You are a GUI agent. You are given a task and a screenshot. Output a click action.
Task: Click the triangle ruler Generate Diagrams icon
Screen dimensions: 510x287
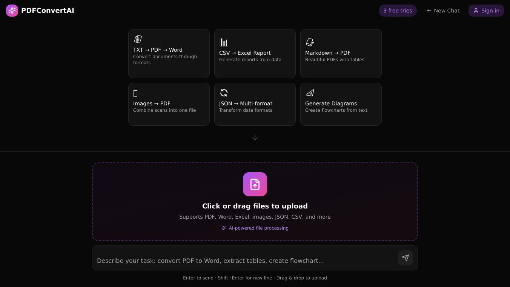(x=310, y=93)
